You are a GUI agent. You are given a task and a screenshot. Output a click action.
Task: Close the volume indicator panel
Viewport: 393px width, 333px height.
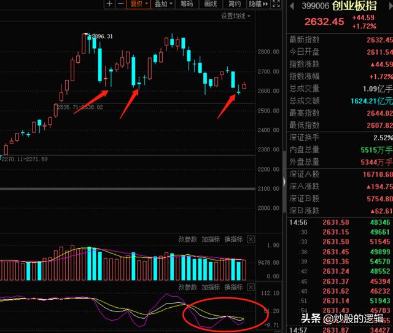click(x=251, y=239)
